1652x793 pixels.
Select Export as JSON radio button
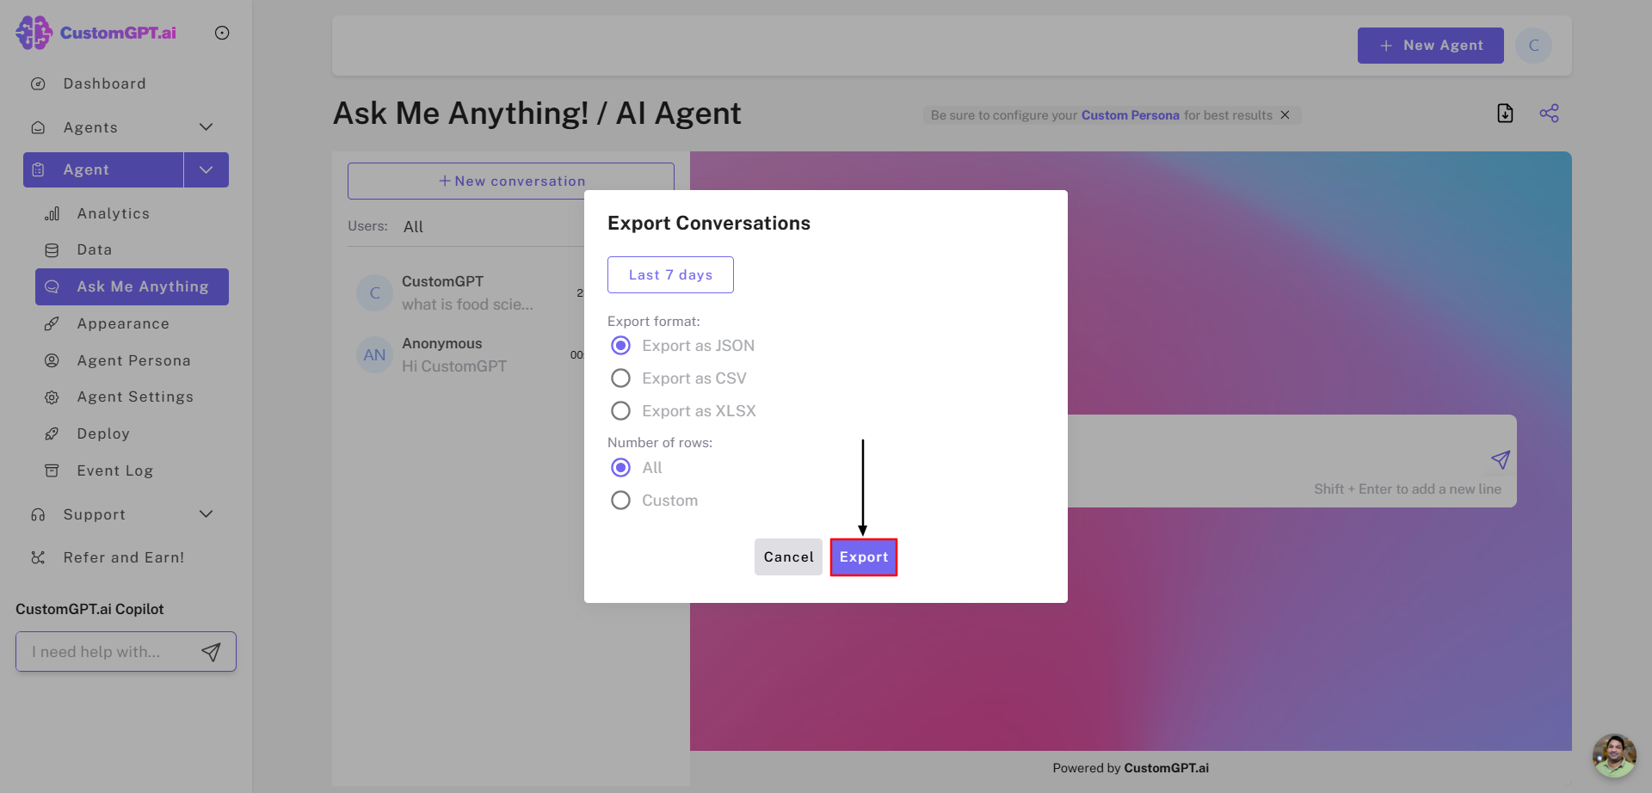[620, 346]
